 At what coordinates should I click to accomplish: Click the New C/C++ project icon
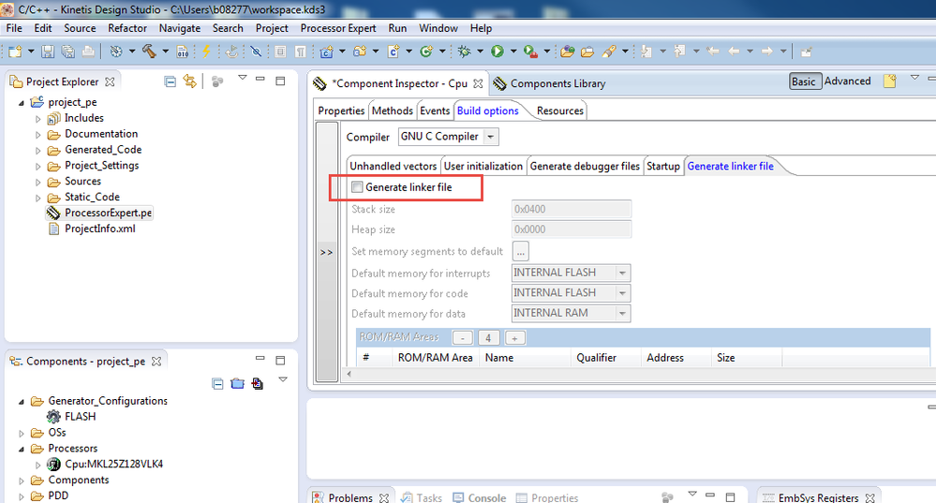(327, 52)
